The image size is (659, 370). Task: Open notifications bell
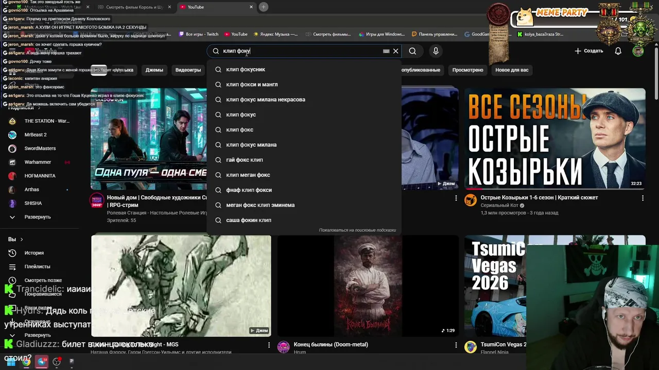coord(618,51)
